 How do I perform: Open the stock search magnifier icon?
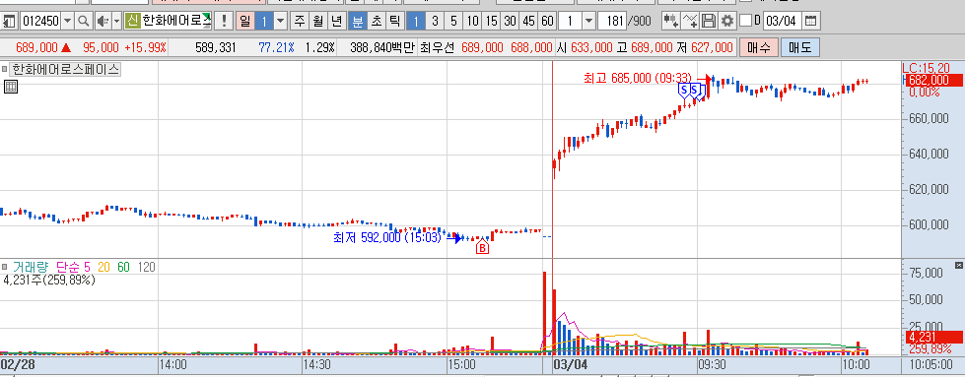[x=83, y=22]
